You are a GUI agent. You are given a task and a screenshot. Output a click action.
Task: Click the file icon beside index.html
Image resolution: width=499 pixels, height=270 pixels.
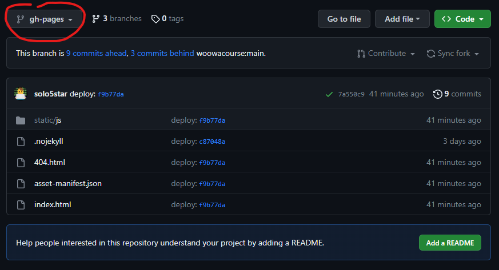(x=21, y=205)
